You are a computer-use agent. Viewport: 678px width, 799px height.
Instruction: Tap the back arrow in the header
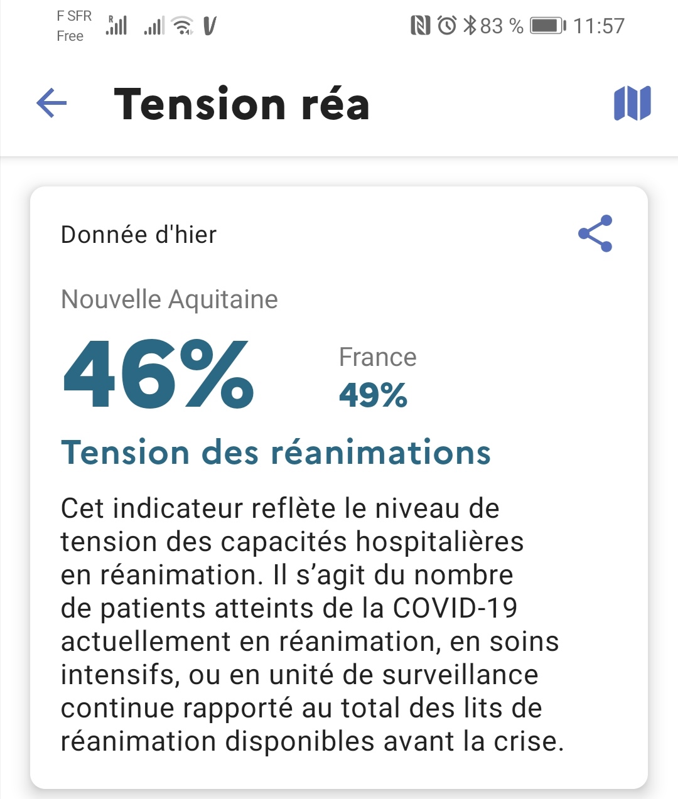tap(51, 104)
